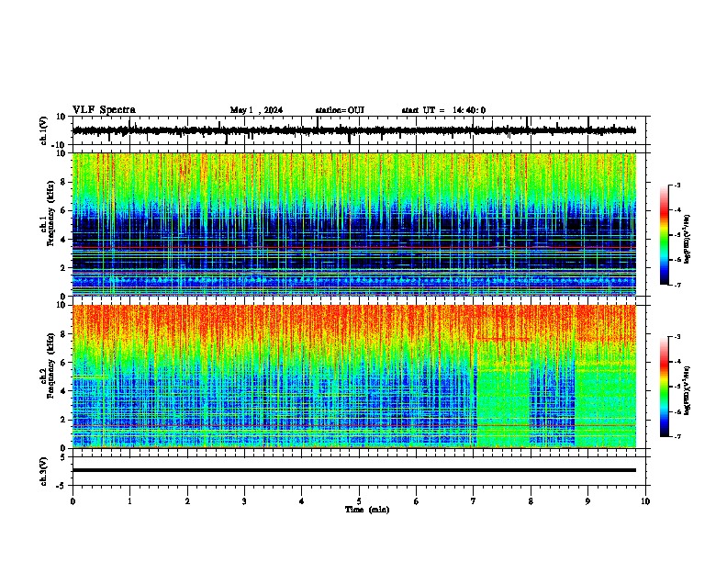Click the 8 kHz tick on ch.1 frequency axis

coord(63,182)
